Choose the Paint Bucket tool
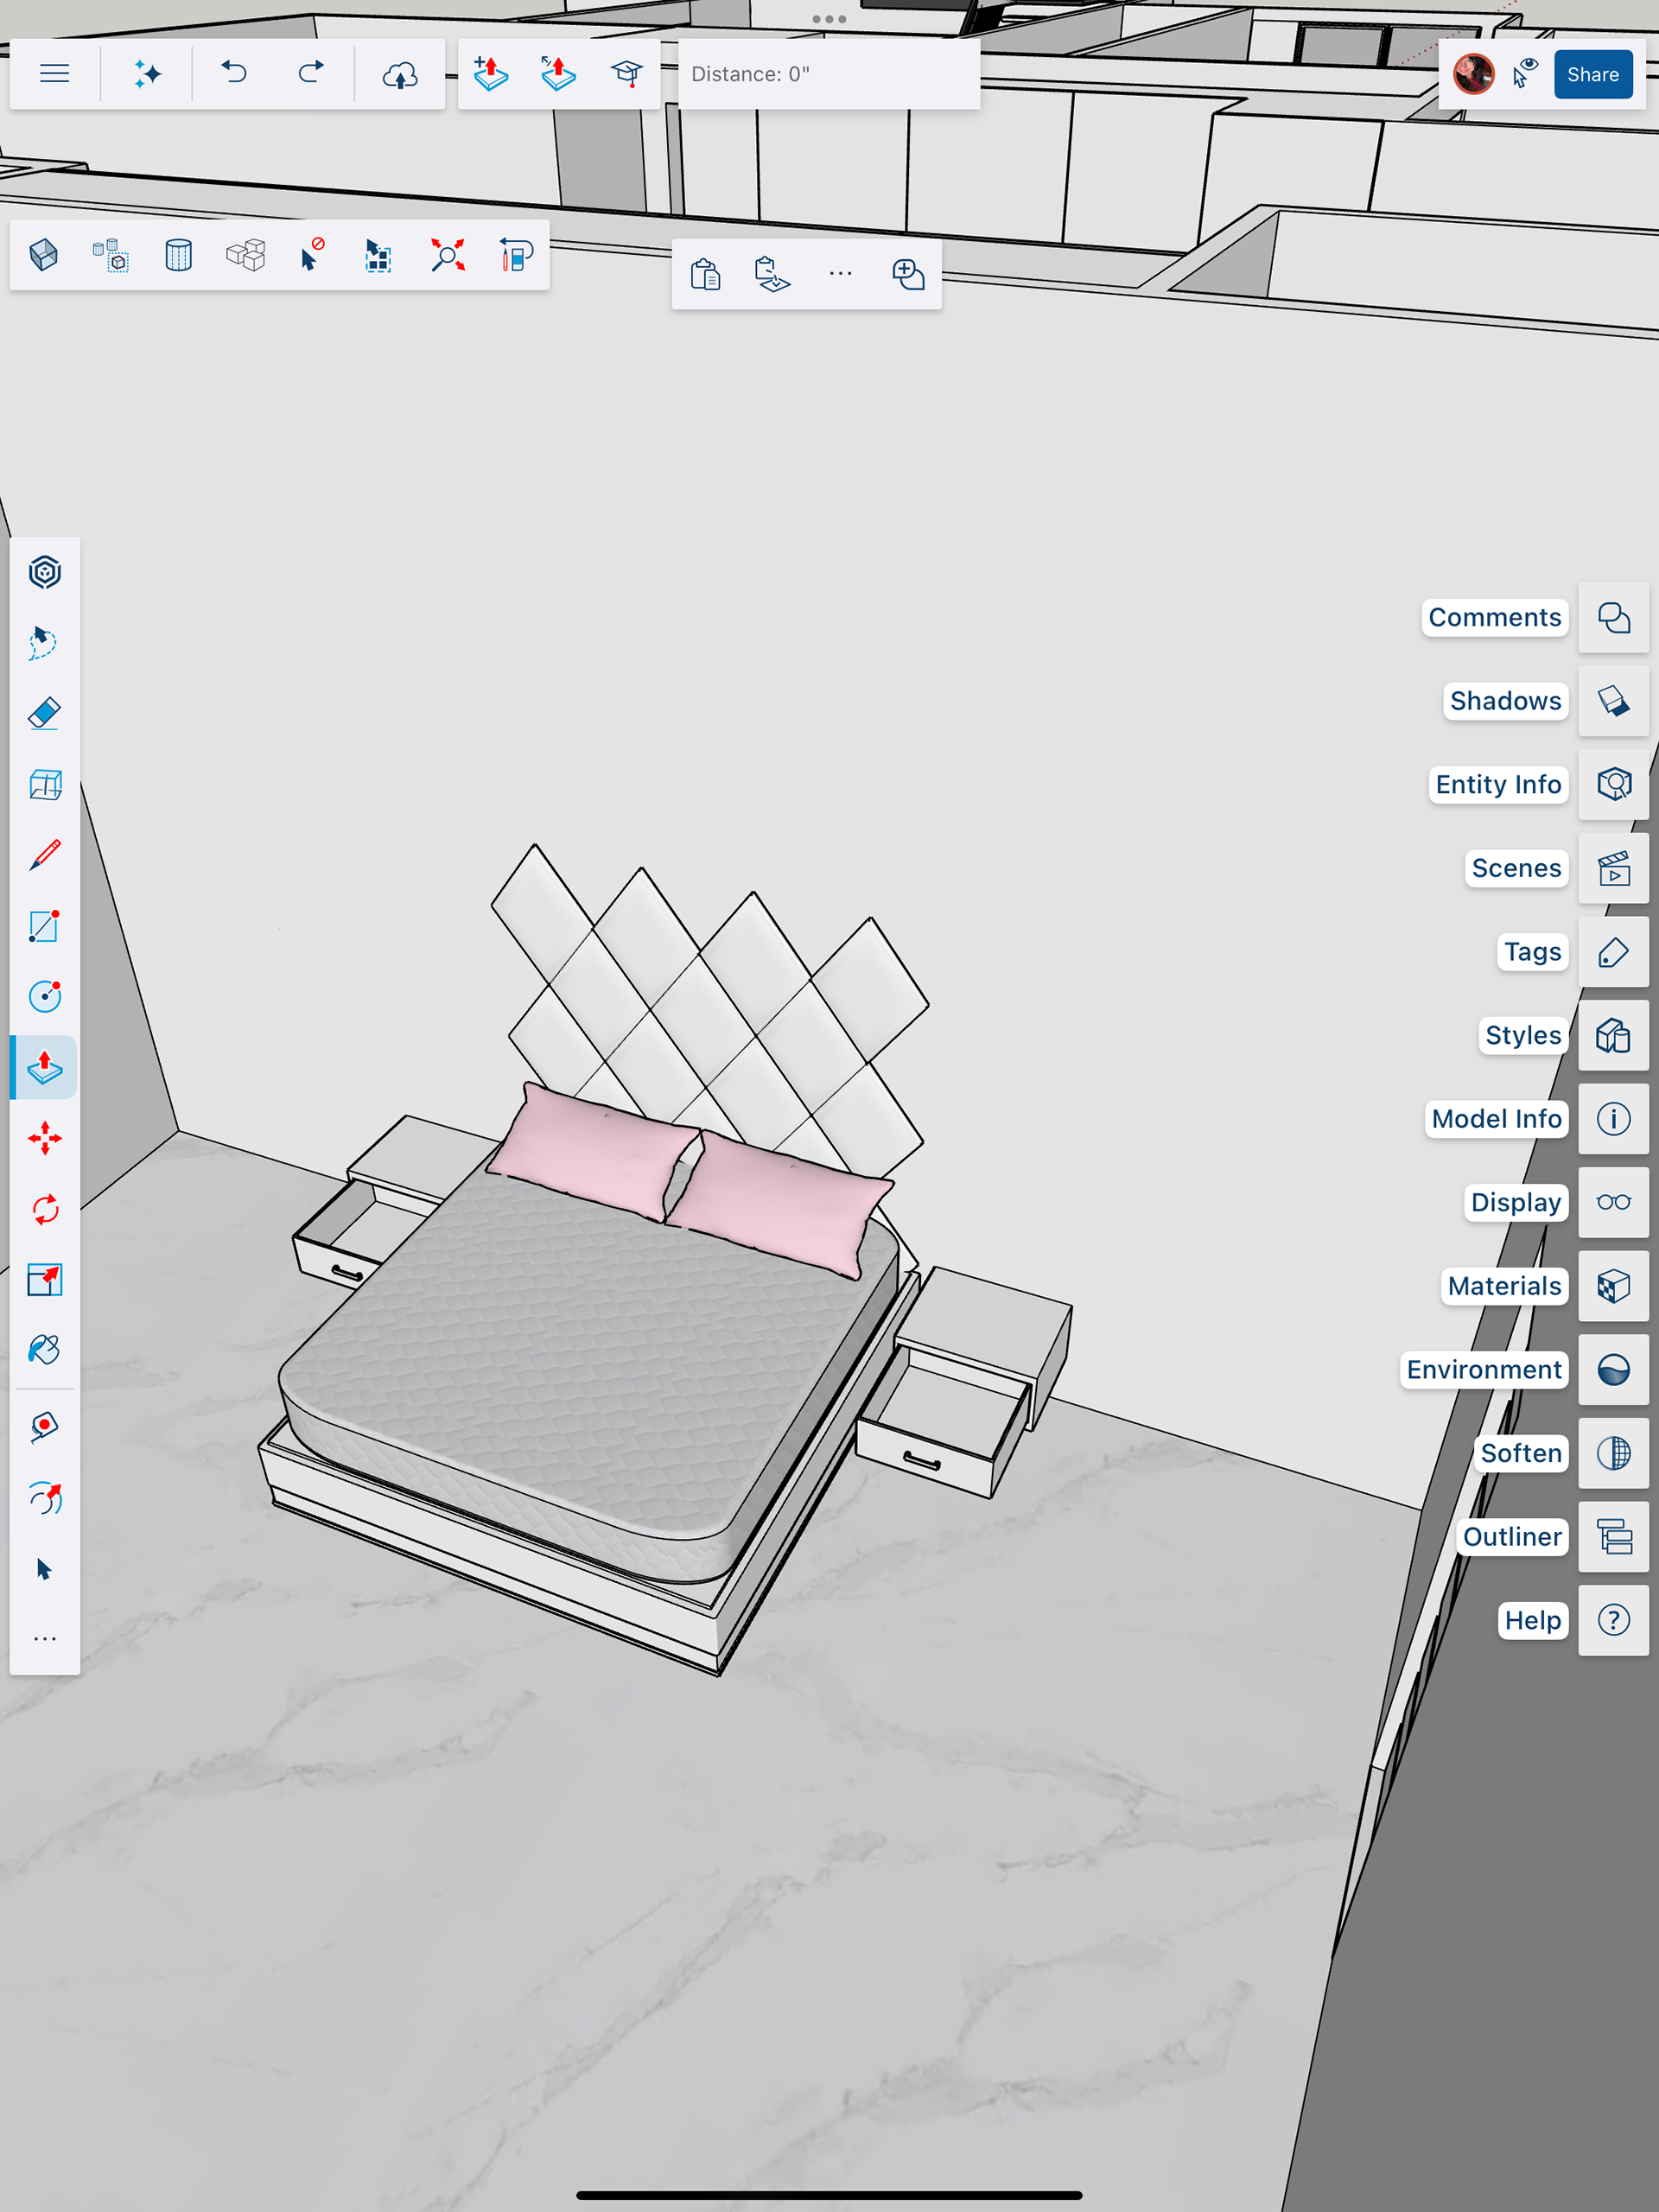1659x2212 pixels. 44,1350
